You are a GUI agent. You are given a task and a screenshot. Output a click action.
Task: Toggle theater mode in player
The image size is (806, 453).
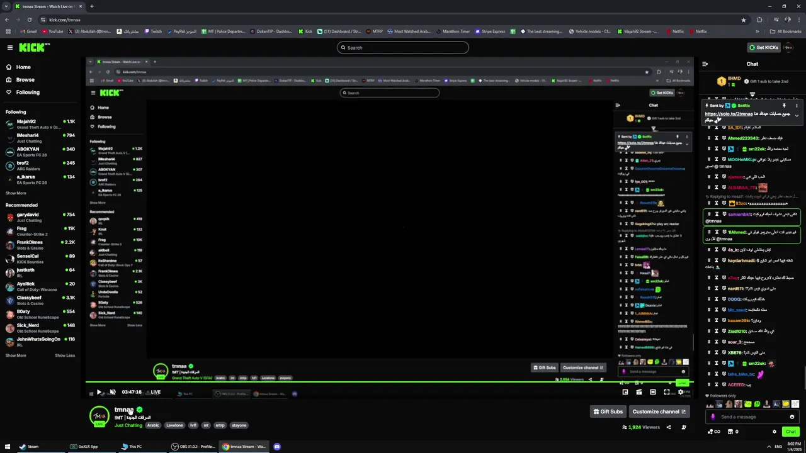(653, 392)
